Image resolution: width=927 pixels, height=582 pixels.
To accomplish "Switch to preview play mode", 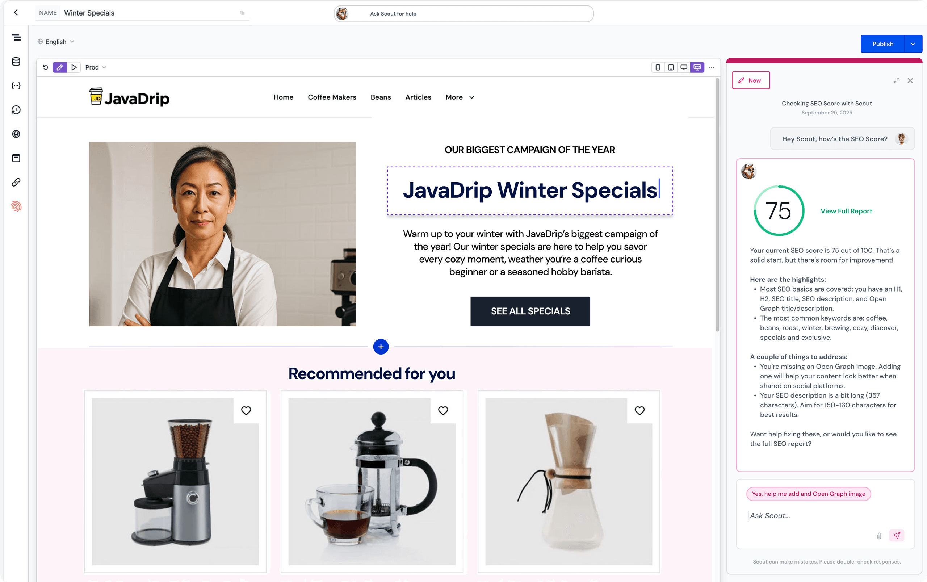I will pyautogui.click(x=74, y=67).
